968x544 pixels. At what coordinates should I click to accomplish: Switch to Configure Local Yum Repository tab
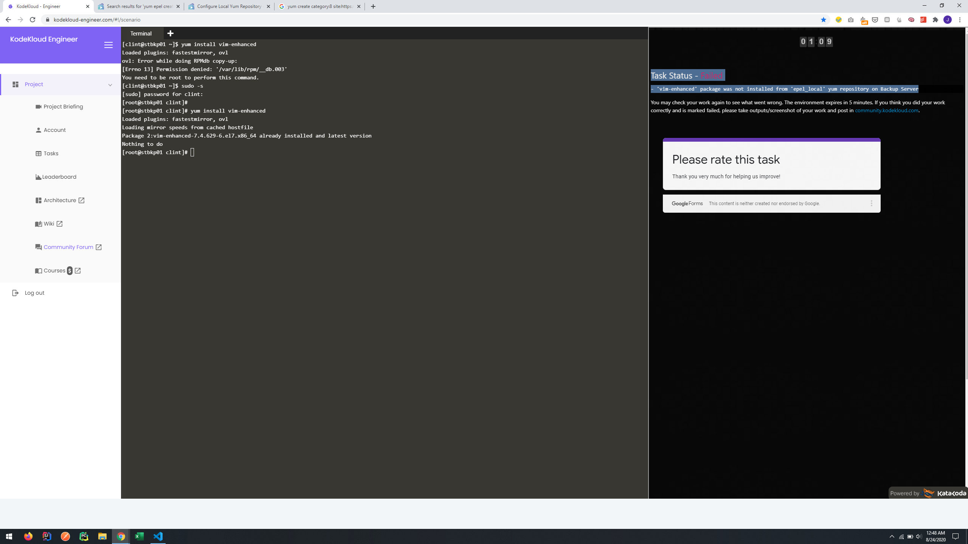tap(229, 6)
